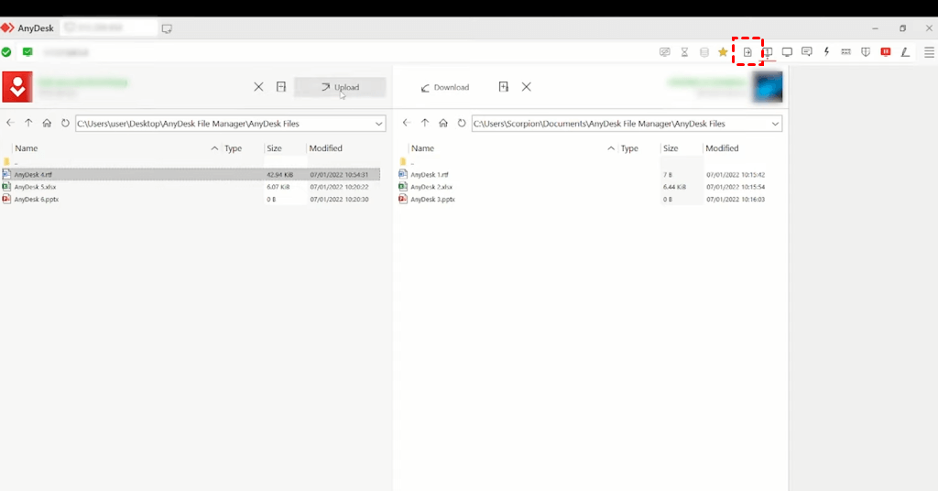
Task: Click the blurred remote address session tab
Action: coord(109,28)
